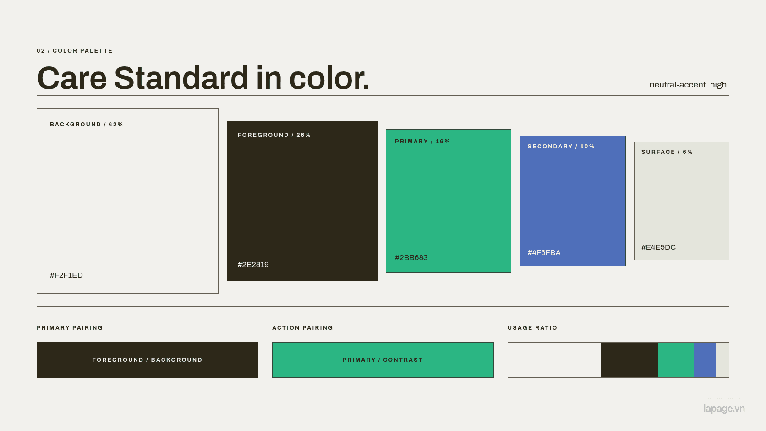Click the PRIMARY PAIRING label
Screen dimensions: 766x431
(70, 328)
